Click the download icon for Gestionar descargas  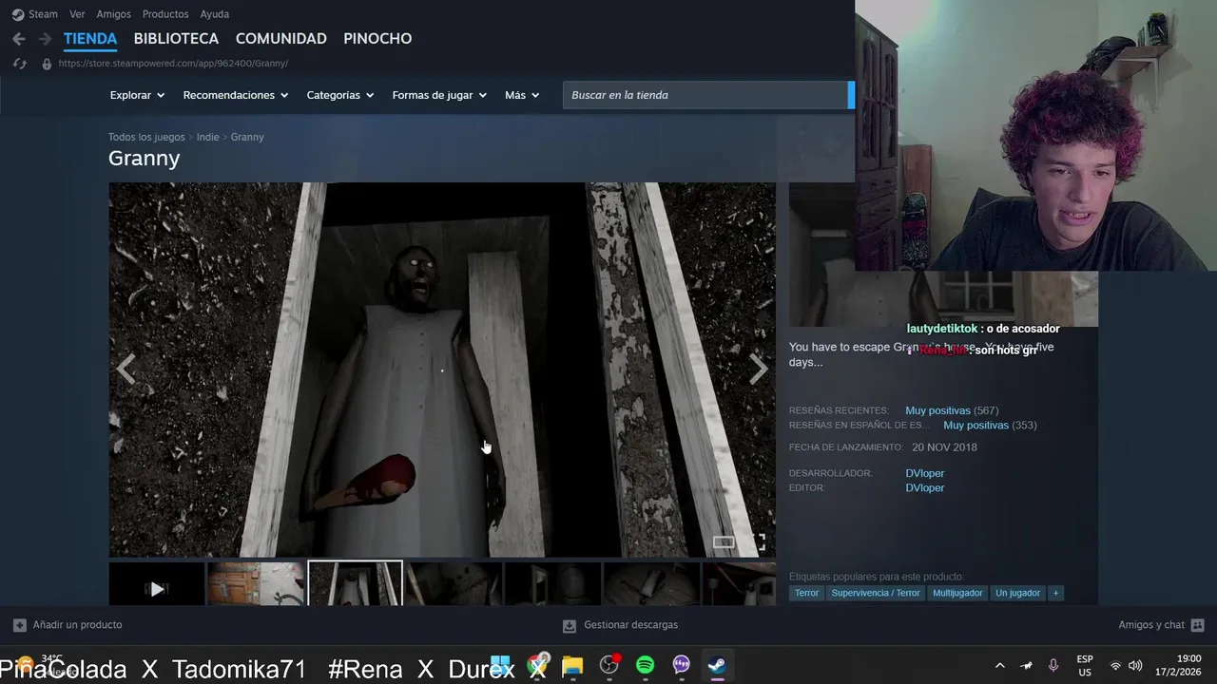click(x=570, y=625)
